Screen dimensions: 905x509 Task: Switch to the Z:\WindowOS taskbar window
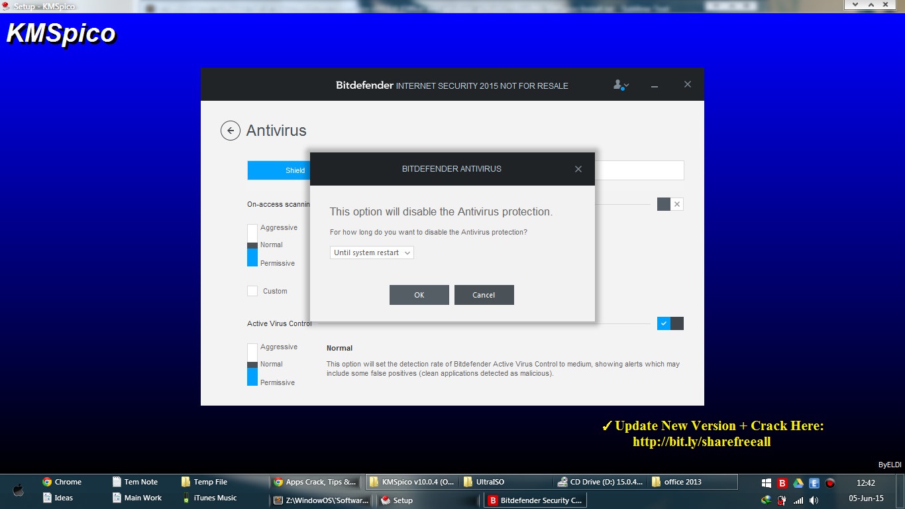[x=321, y=500]
